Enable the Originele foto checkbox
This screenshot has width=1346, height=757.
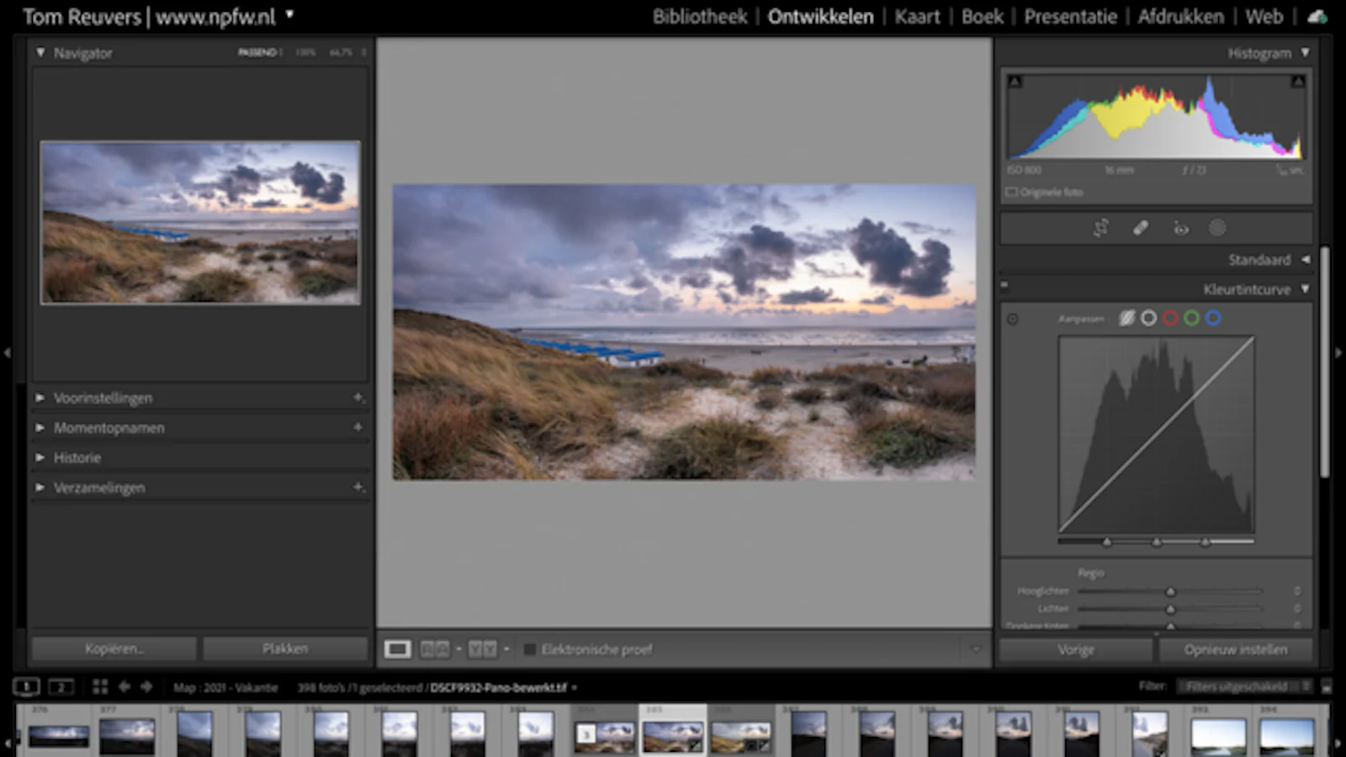(x=1012, y=193)
